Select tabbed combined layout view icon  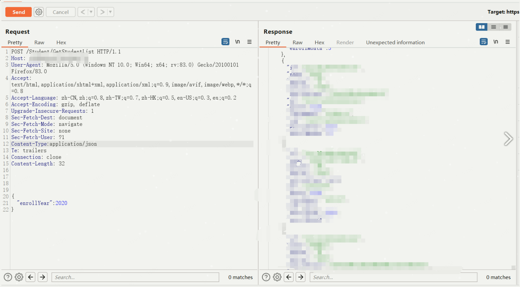pyautogui.click(x=505, y=27)
